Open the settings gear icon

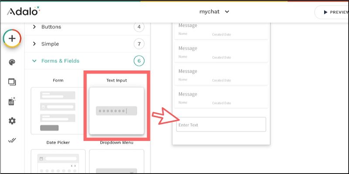coord(12,121)
